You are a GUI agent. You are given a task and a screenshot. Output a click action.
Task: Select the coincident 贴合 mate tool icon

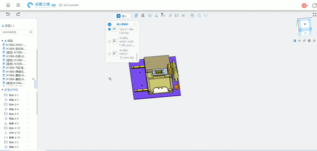coord(177,15)
